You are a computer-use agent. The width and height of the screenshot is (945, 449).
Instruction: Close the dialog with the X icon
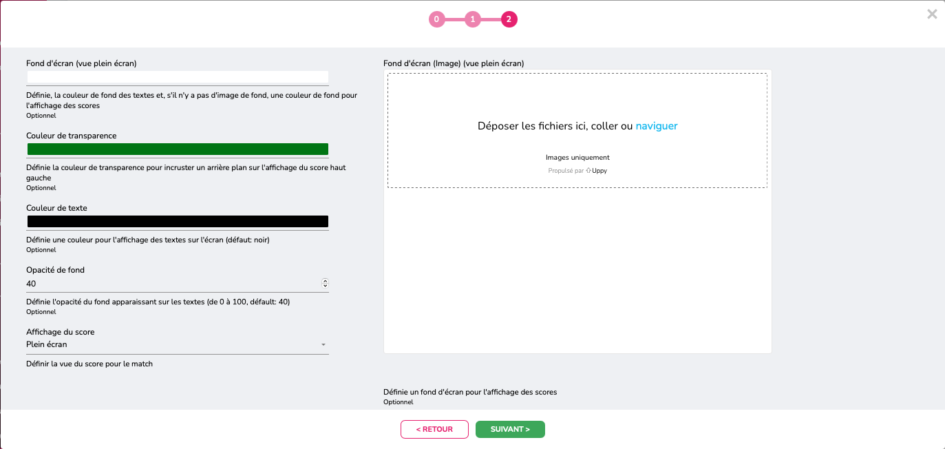click(932, 14)
